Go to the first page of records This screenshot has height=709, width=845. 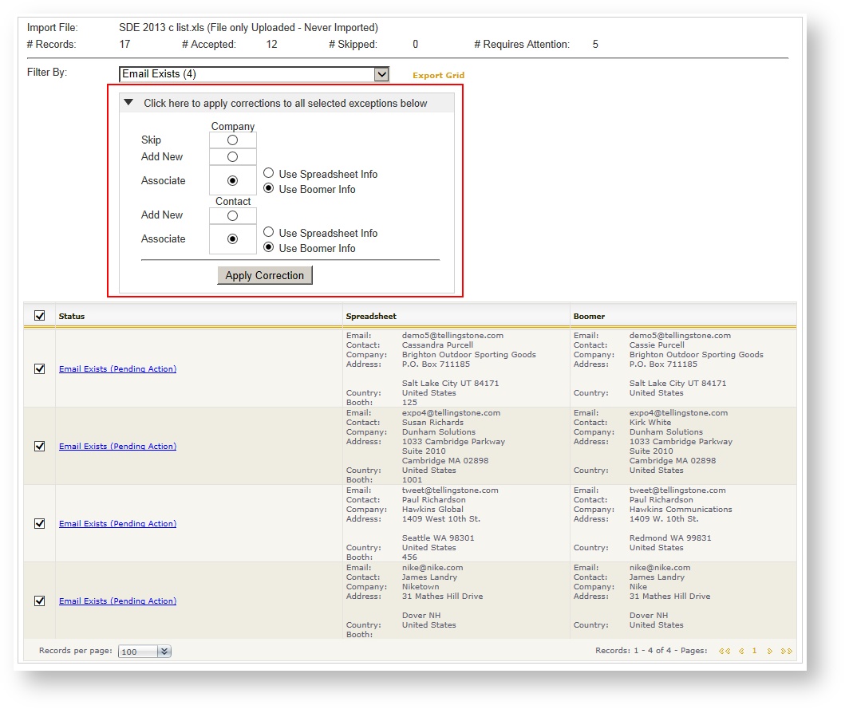[x=725, y=652]
